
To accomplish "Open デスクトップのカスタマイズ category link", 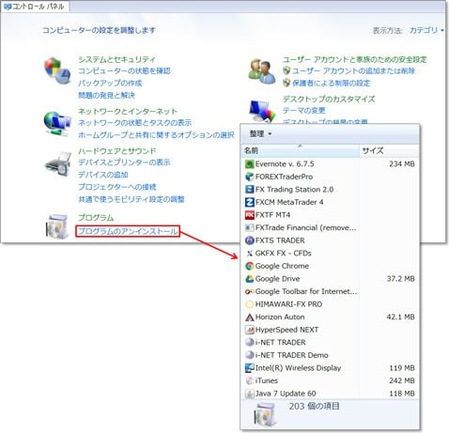I will coord(329,100).
